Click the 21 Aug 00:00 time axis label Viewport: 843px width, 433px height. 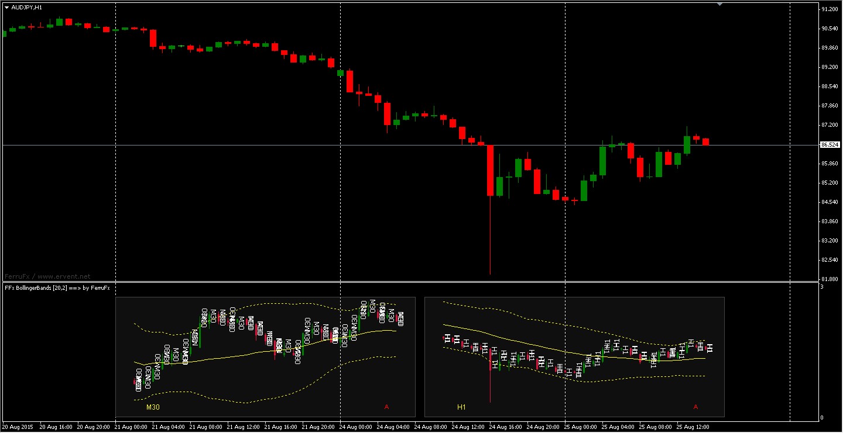(131, 427)
